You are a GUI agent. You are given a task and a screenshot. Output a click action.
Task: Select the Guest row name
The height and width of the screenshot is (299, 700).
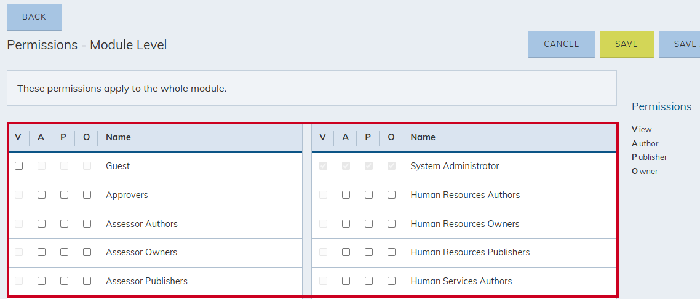tap(118, 166)
